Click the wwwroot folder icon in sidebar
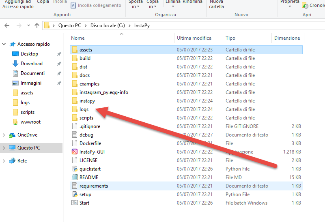 pos(15,122)
